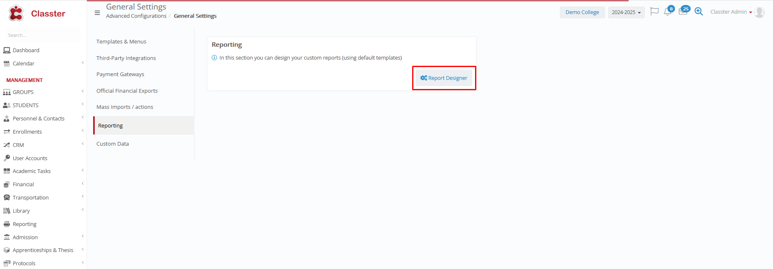Open notifications bell icon

pyautogui.click(x=667, y=12)
